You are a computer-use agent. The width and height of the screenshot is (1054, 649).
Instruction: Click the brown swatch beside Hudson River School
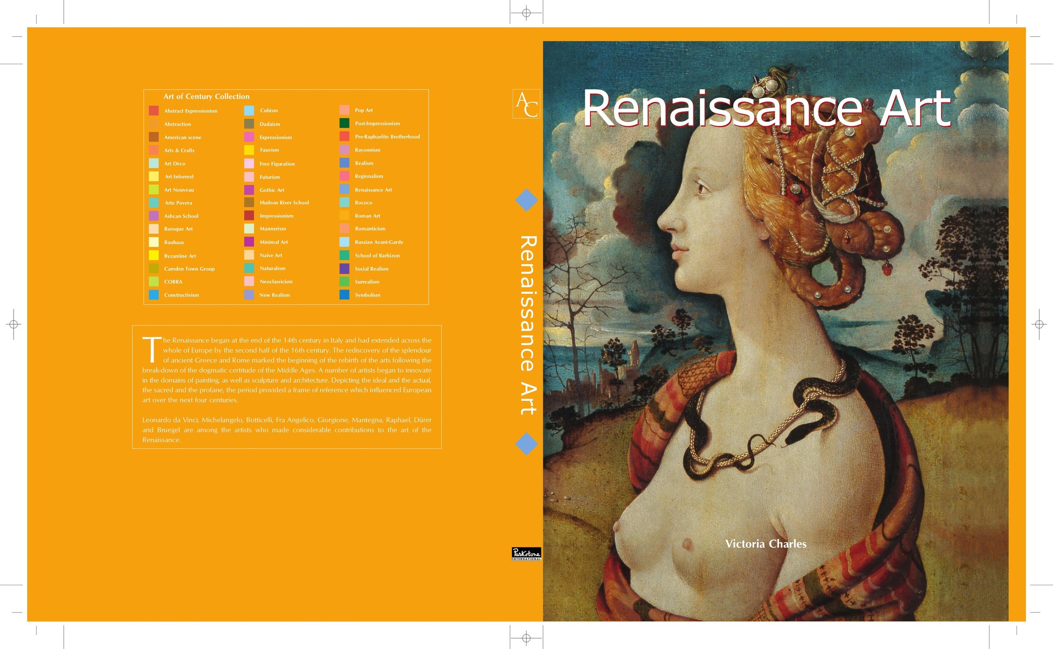(x=249, y=202)
